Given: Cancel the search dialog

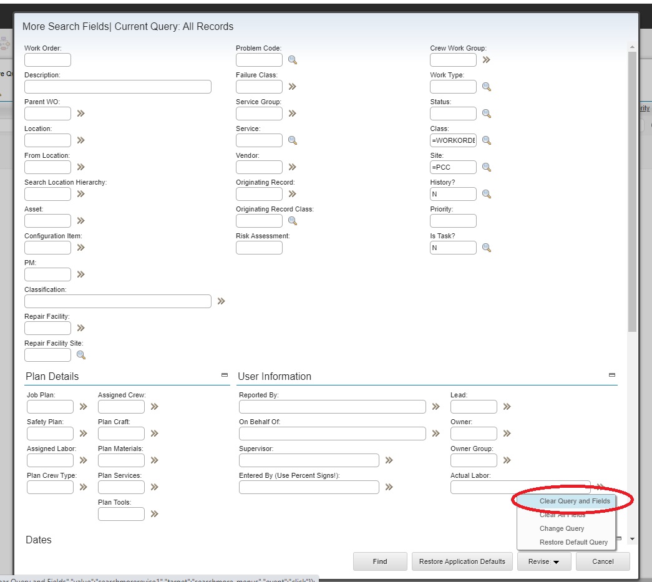Looking at the screenshot, I should click(x=602, y=561).
